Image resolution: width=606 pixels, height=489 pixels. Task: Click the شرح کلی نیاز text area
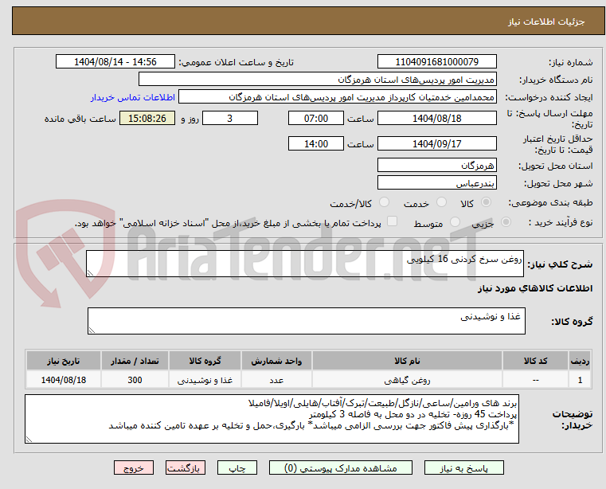click(305, 264)
